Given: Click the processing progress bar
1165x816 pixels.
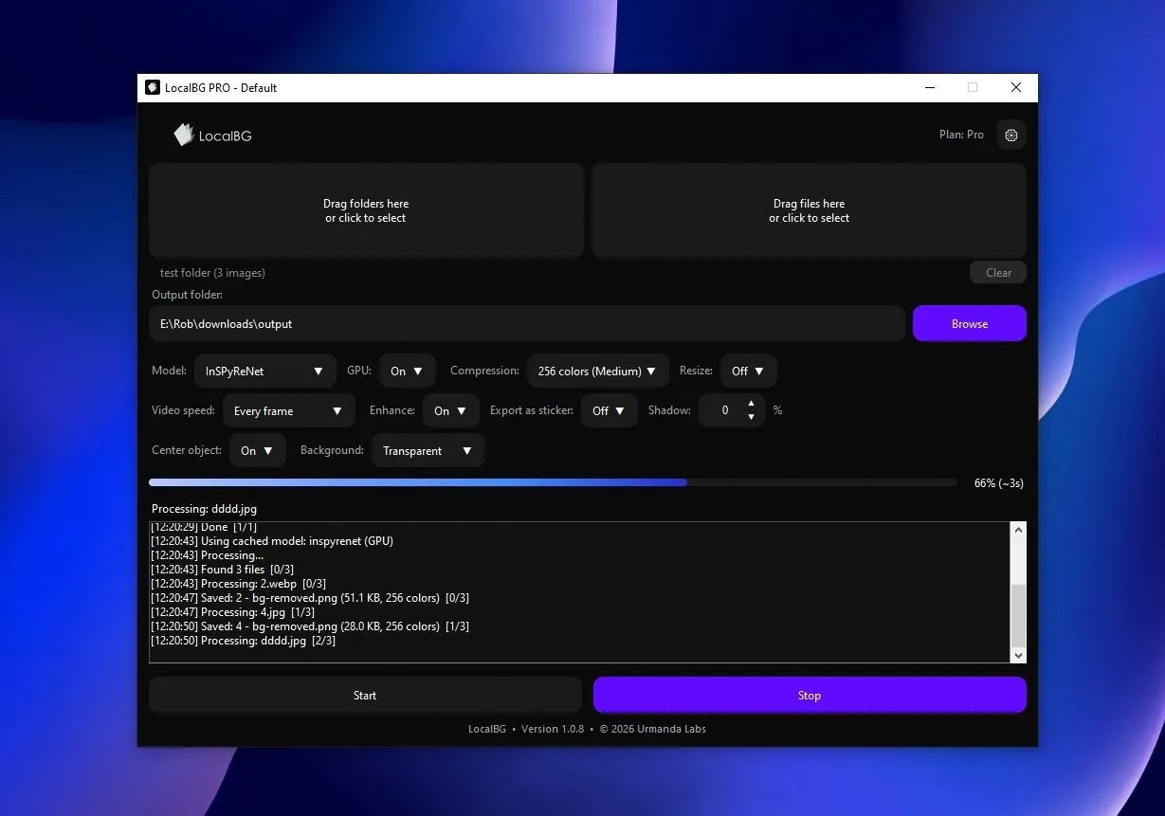Looking at the screenshot, I should pyautogui.click(x=553, y=482).
